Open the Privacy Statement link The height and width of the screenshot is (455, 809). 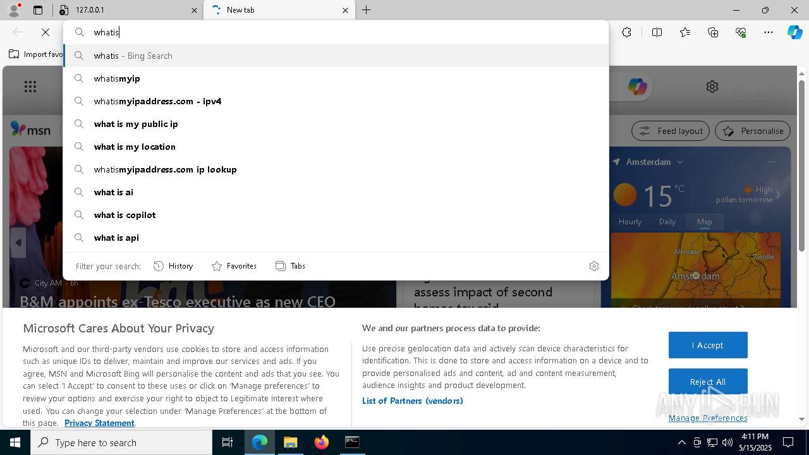(99, 423)
